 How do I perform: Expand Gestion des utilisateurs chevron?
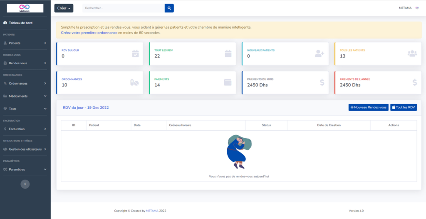(45, 149)
